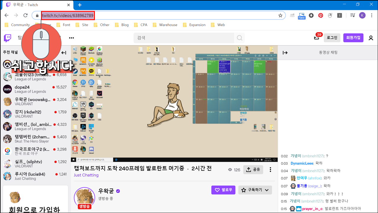Click the Chrome profile avatar K
This screenshot has height=213, width=378.
(362, 15)
